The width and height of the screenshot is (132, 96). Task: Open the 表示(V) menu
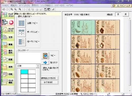click(x=35, y=6)
